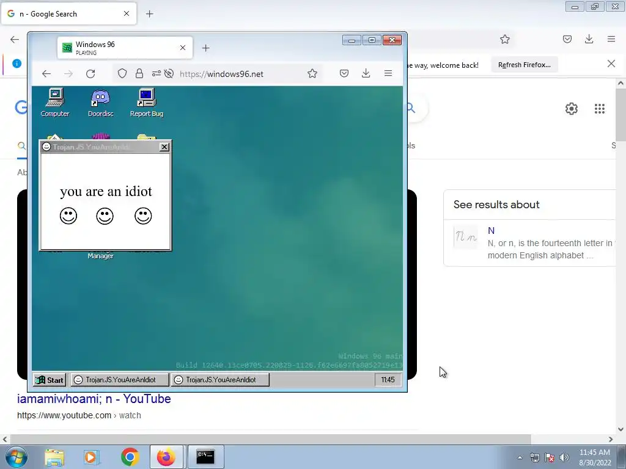Click the Windows 96 Start button
Image resolution: width=626 pixels, height=469 pixels.
click(50, 380)
